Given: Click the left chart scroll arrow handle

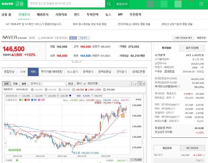Looking at the screenshot, I should [x=5, y=143].
